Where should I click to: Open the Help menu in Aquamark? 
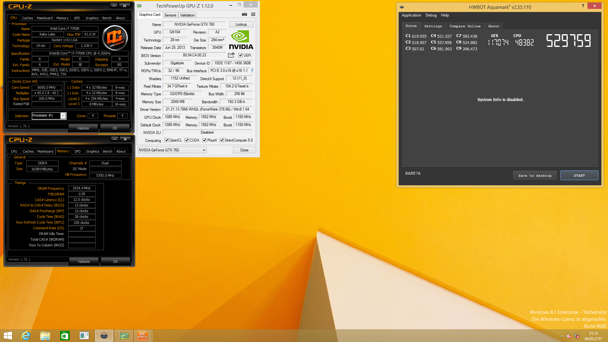point(445,15)
